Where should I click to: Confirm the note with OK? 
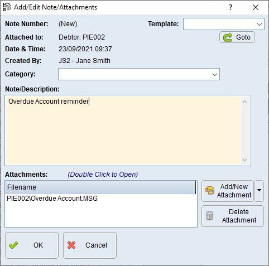click(x=32, y=245)
